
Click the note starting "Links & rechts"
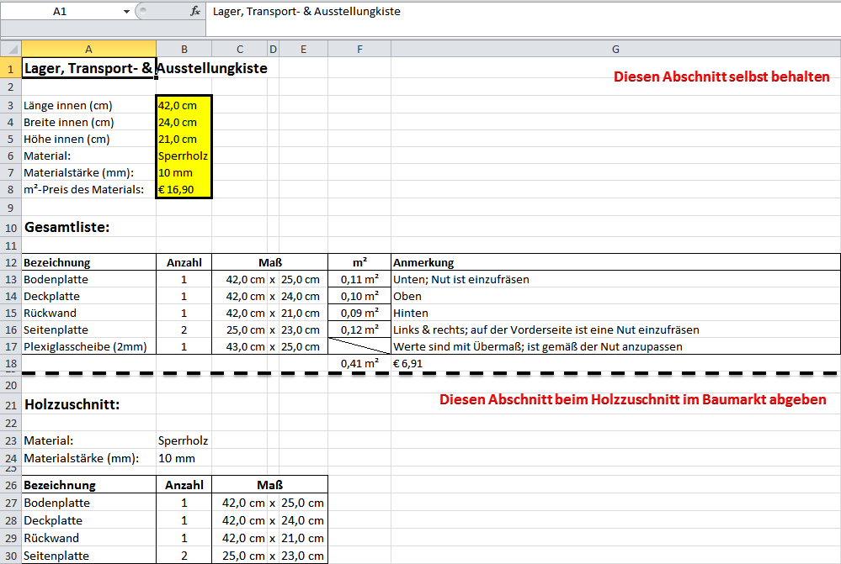(x=546, y=329)
